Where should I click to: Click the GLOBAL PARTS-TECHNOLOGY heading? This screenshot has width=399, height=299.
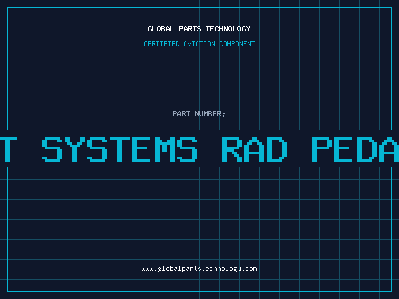click(x=199, y=29)
